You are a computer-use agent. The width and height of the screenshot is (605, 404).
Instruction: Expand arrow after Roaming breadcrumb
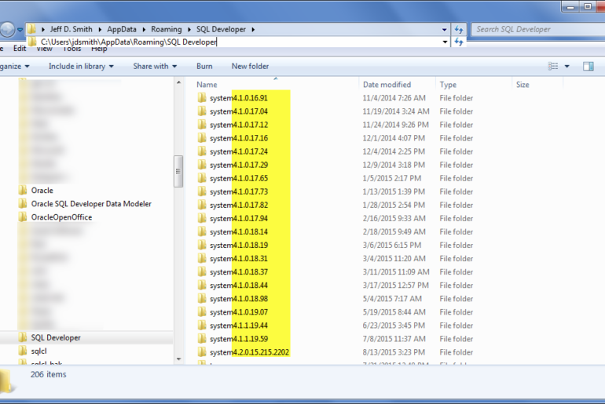pos(189,29)
